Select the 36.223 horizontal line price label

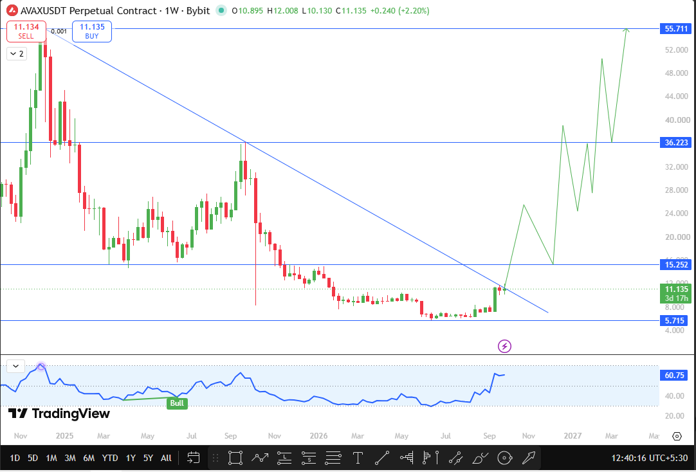pyautogui.click(x=675, y=142)
